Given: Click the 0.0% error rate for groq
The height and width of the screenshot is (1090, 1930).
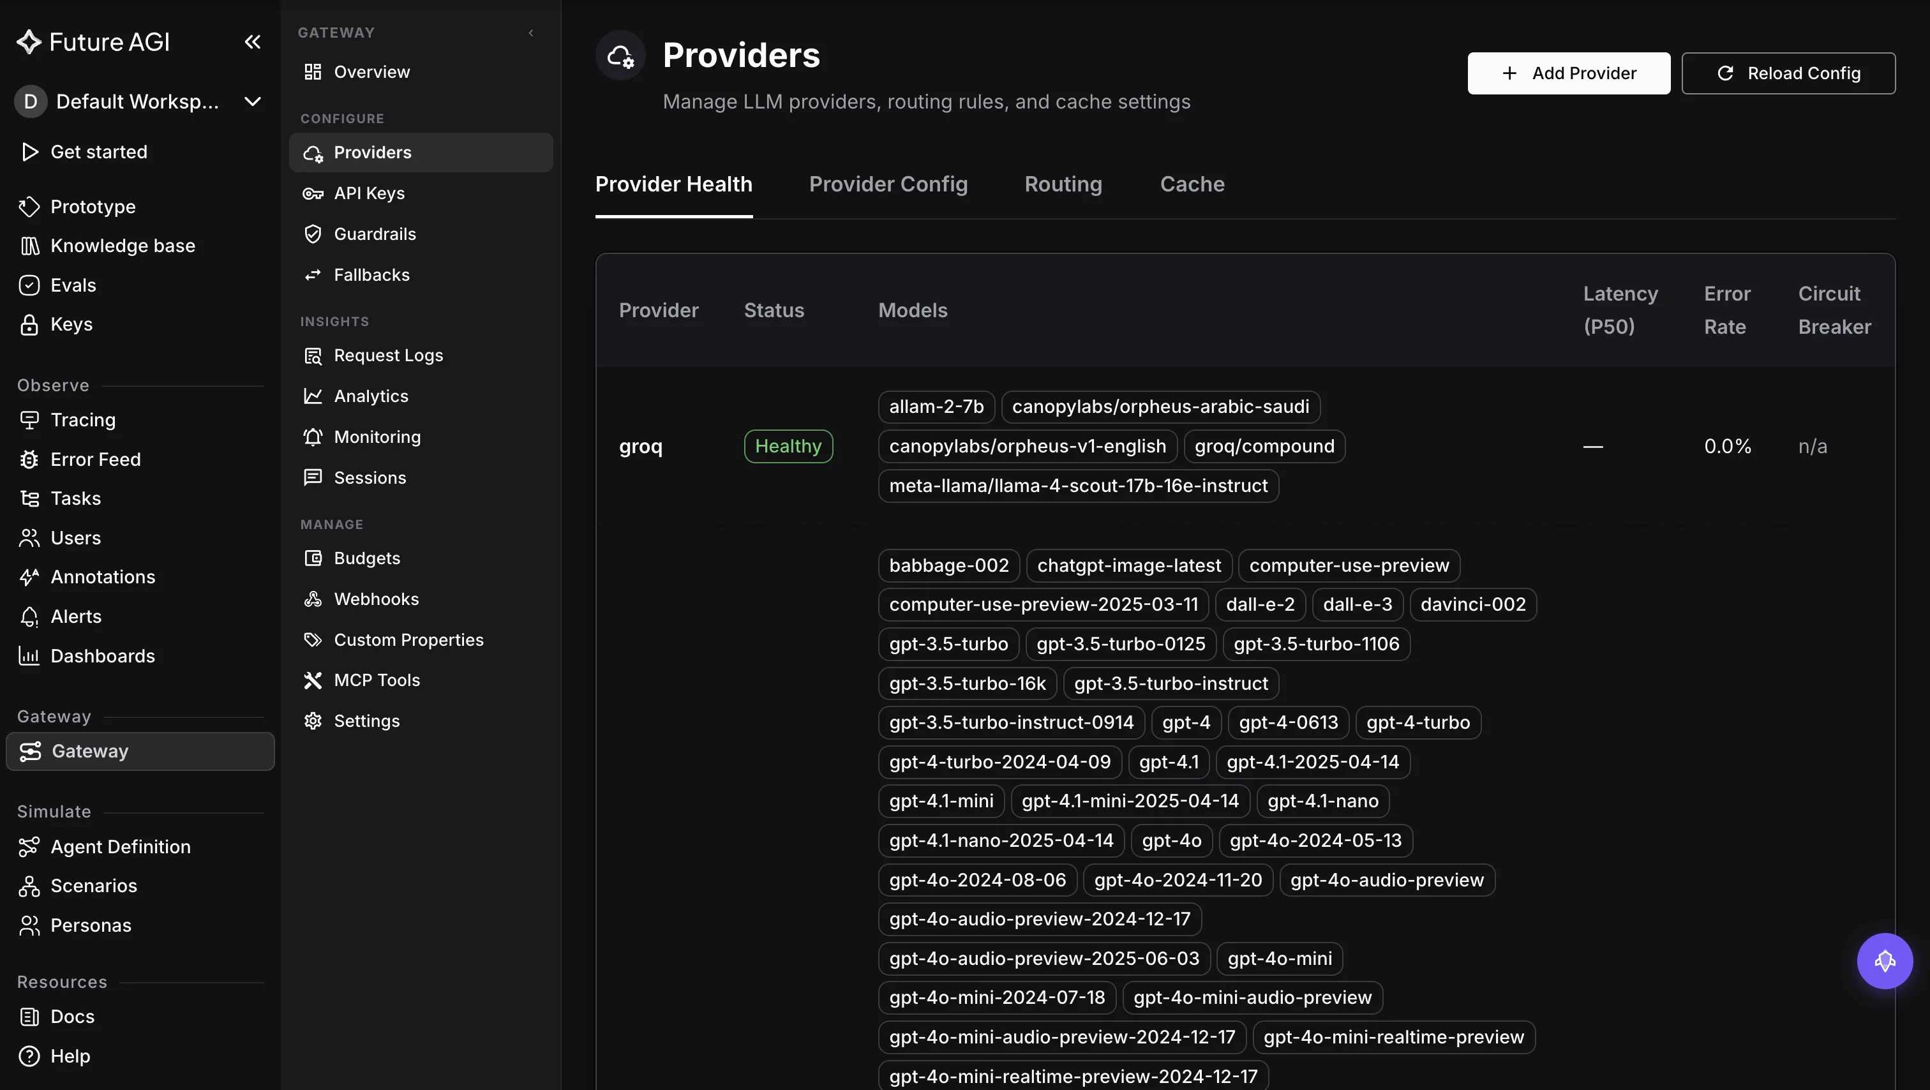Looking at the screenshot, I should click(1727, 447).
